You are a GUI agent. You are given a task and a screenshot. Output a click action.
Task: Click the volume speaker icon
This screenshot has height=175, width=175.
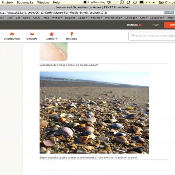[x=154, y=2]
